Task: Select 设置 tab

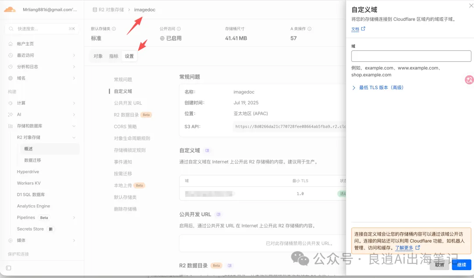Action: coord(129,56)
